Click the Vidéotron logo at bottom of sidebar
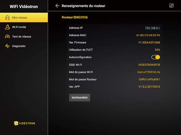 point(24,123)
